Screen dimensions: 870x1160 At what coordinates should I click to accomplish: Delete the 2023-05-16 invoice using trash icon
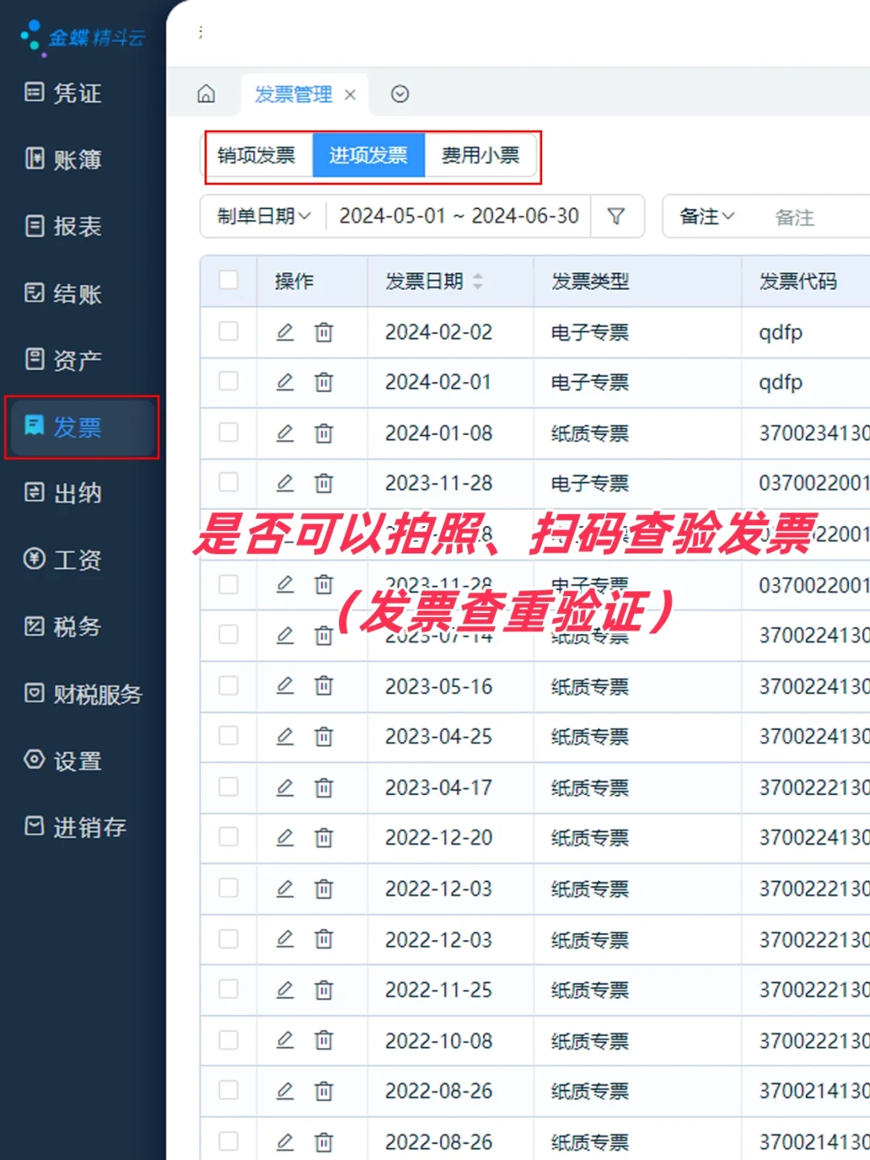(323, 686)
